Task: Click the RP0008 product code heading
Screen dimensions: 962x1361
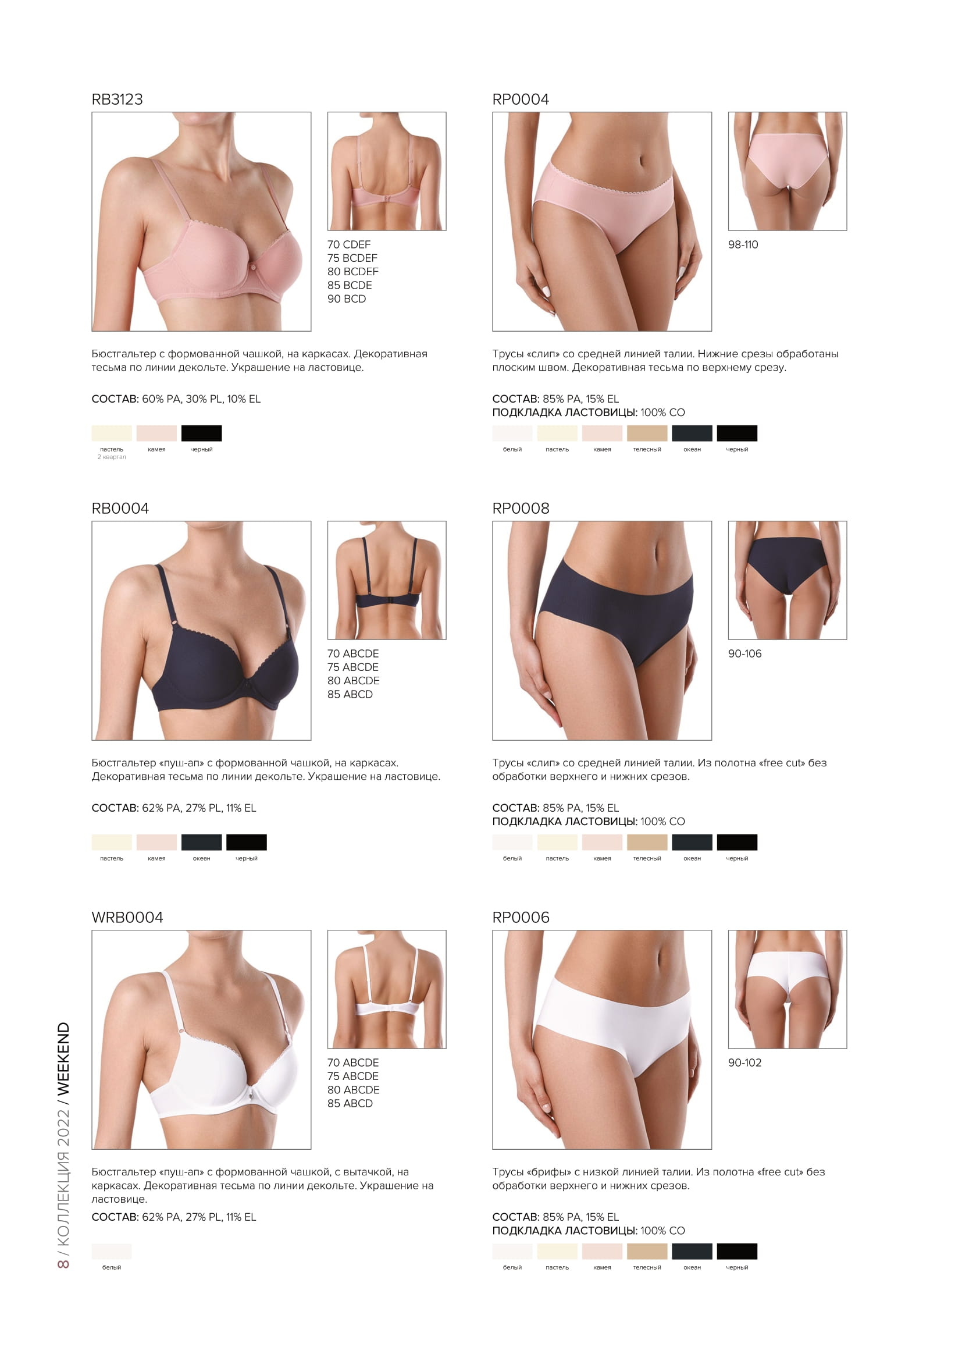Action: tap(521, 508)
